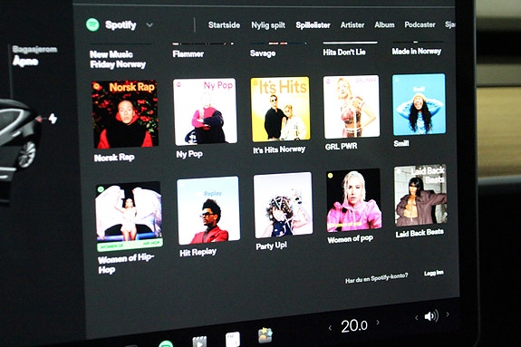
Task: Click the Spotify logo icon
Action: pos(92,24)
